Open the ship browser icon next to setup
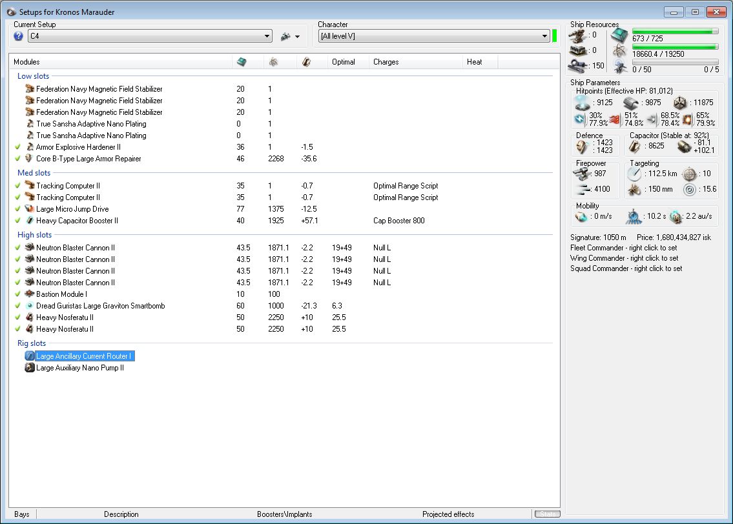 point(285,36)
